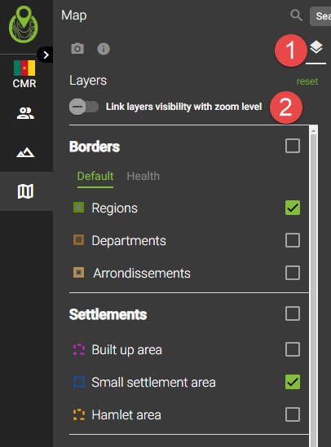Enable the Departments layer checkbox
This screenshot has height=447, width=331.
(293, 240)
